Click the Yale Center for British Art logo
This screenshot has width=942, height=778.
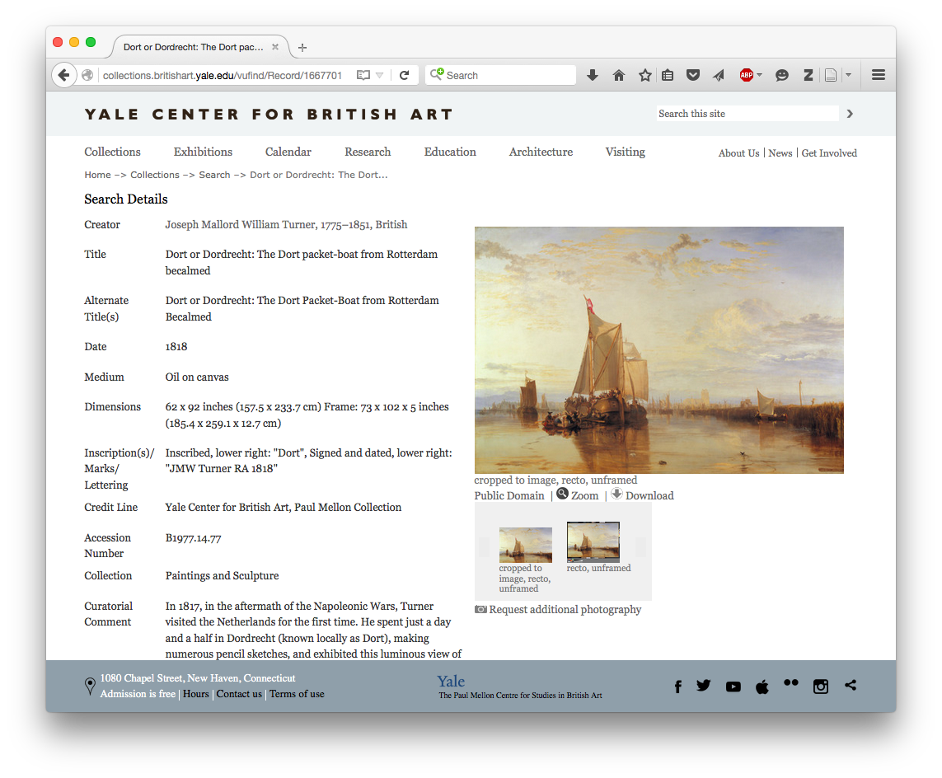269,115
